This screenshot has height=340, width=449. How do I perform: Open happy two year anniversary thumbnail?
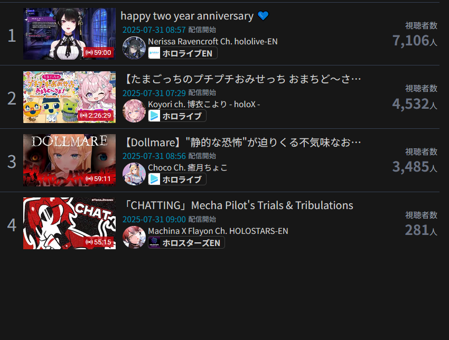pyautogui.click(x=70, y=34)
